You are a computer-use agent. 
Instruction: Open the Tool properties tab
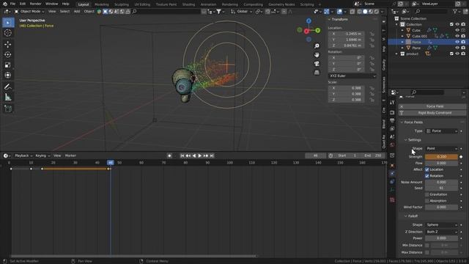(x=392, y=103)
